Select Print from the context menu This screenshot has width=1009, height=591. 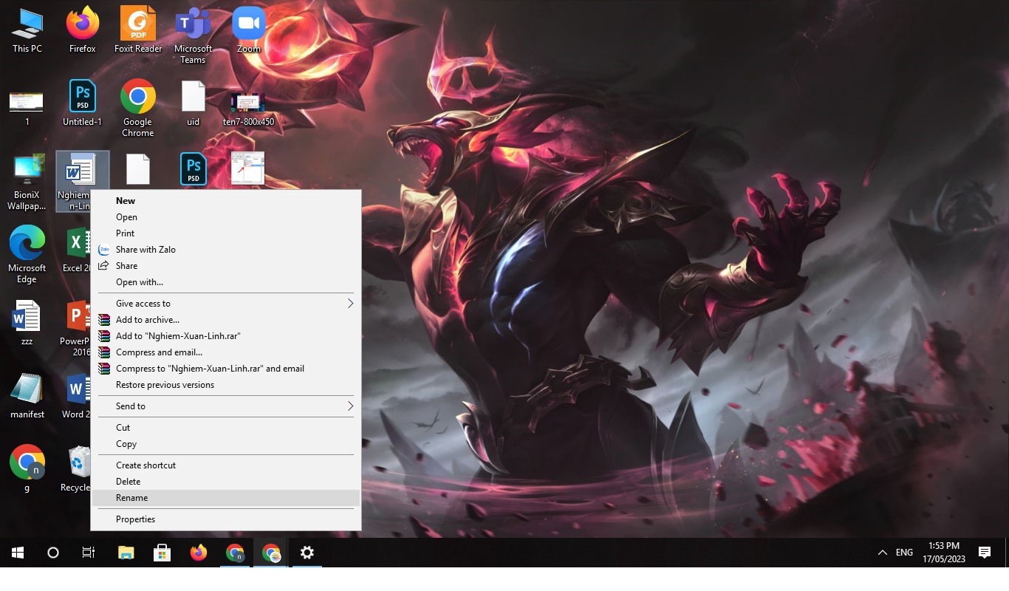click(226, 233)
